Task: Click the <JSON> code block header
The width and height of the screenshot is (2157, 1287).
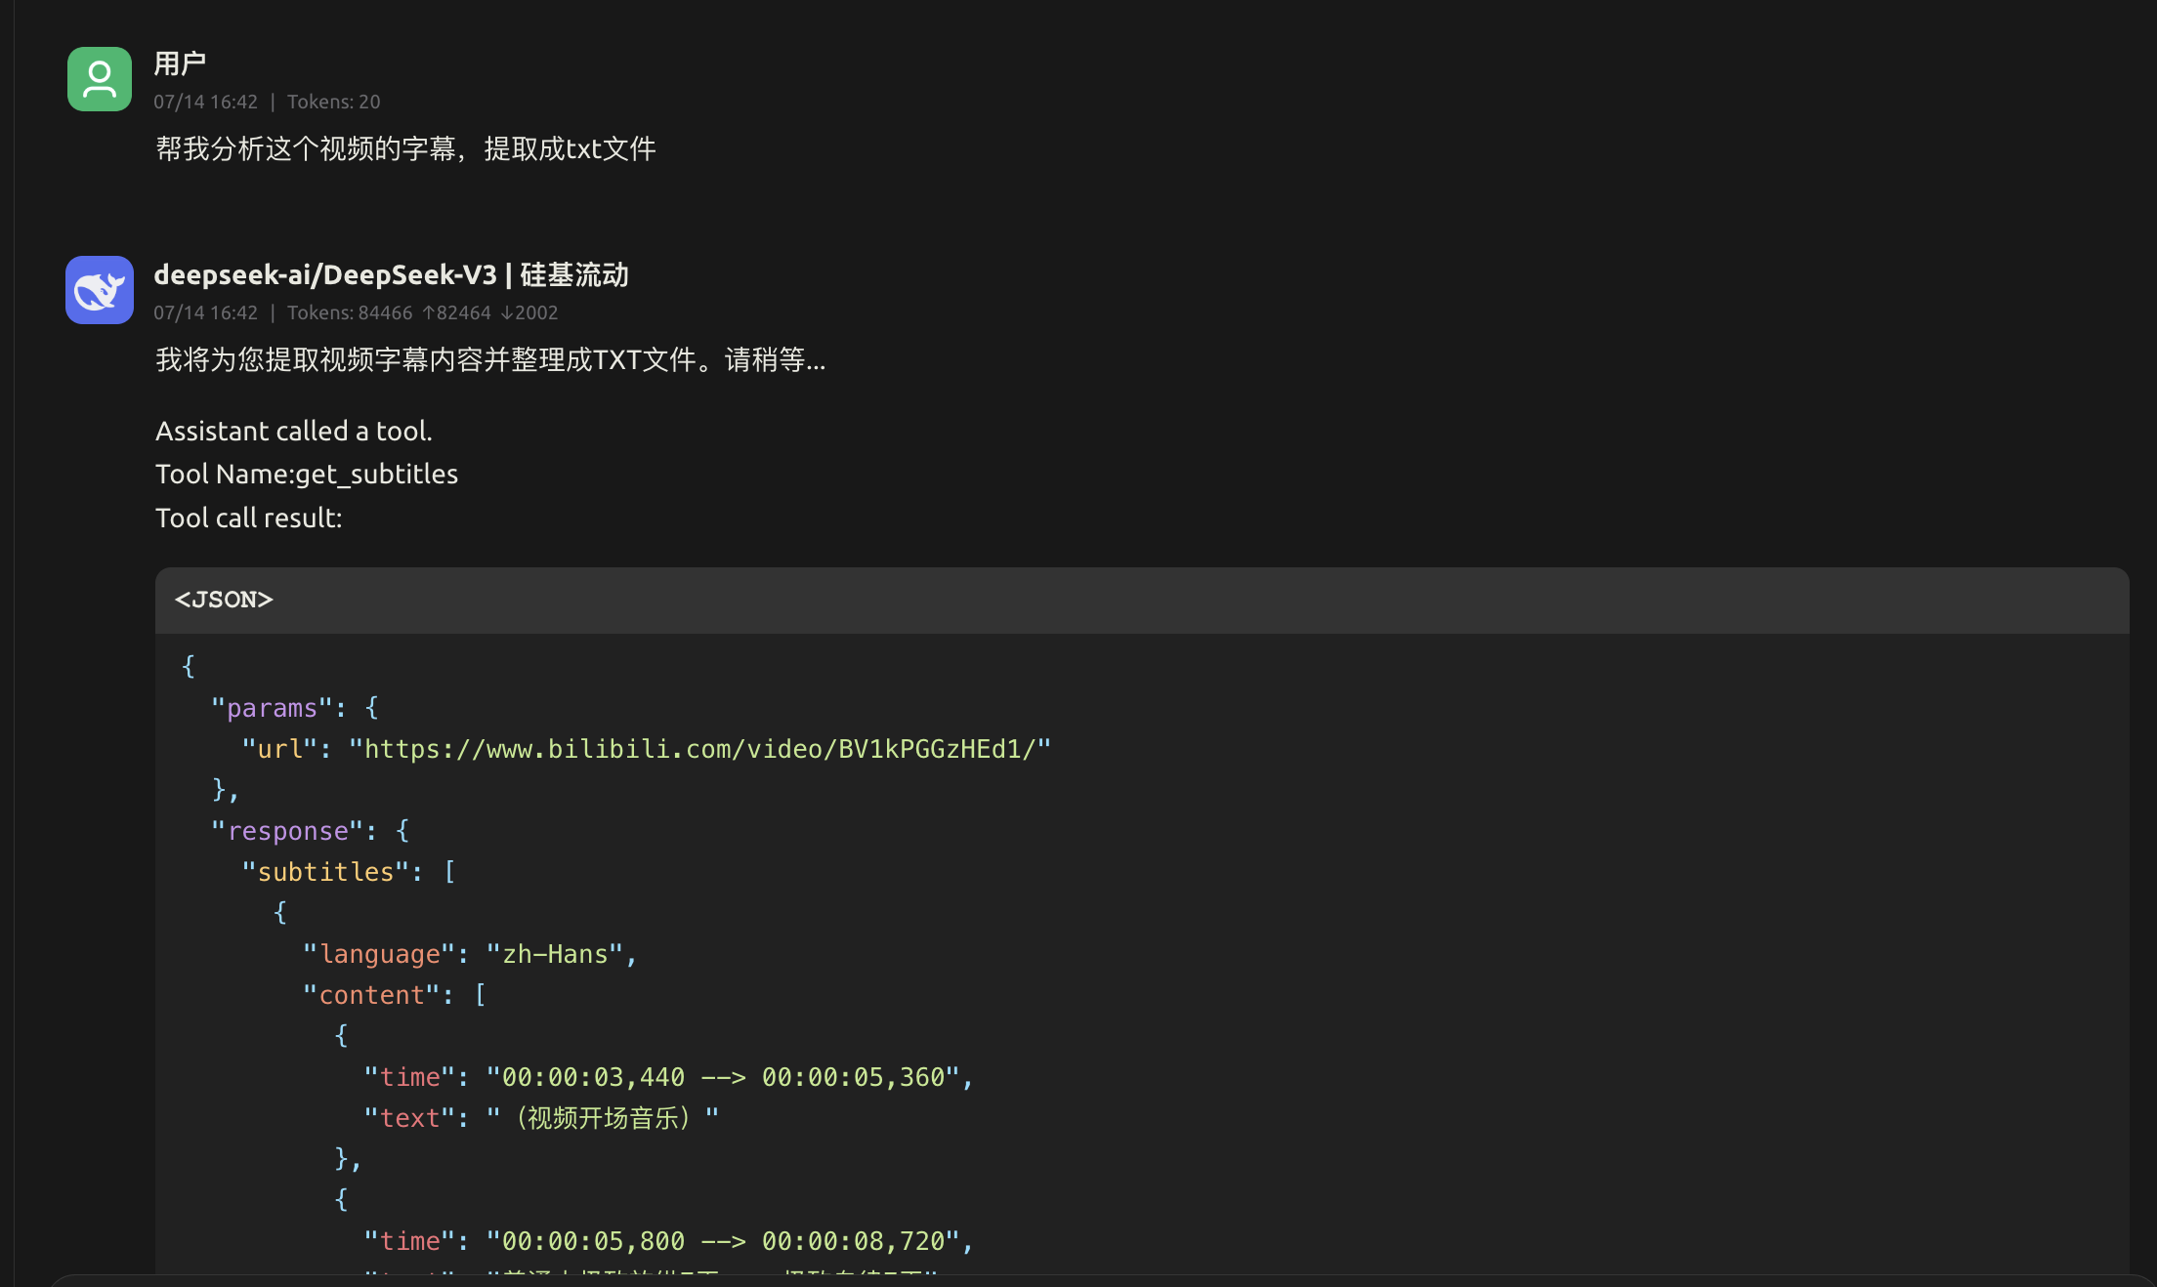Action: click(224, 600)
